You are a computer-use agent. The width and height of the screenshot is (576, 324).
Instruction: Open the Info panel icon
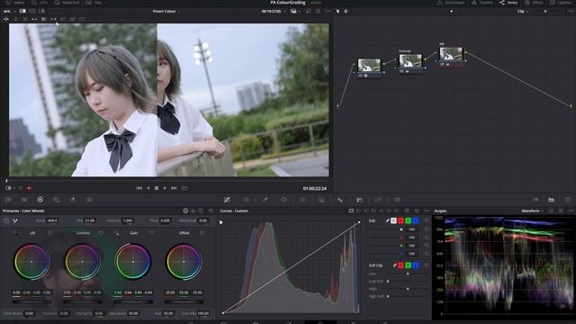point(567,200)
